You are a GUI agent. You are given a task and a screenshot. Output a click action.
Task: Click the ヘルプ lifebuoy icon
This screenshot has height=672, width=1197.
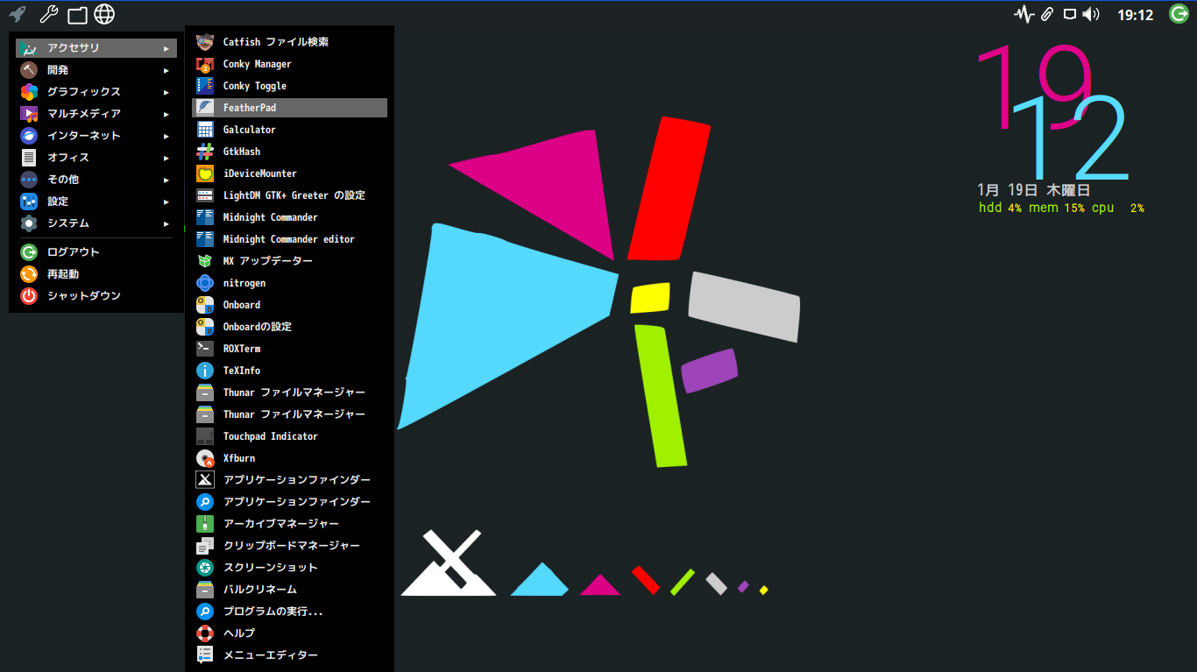point(205,633)
